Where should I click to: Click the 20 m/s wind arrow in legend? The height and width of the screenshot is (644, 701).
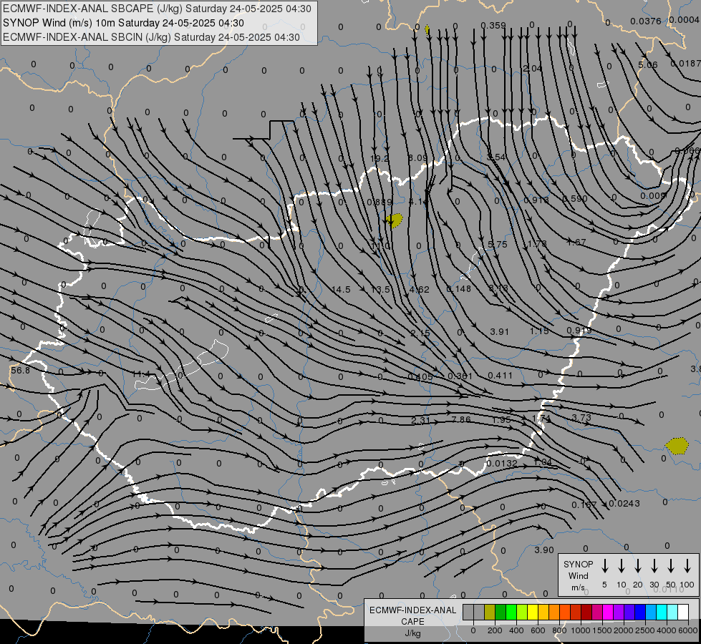click(x=638, y=565)
